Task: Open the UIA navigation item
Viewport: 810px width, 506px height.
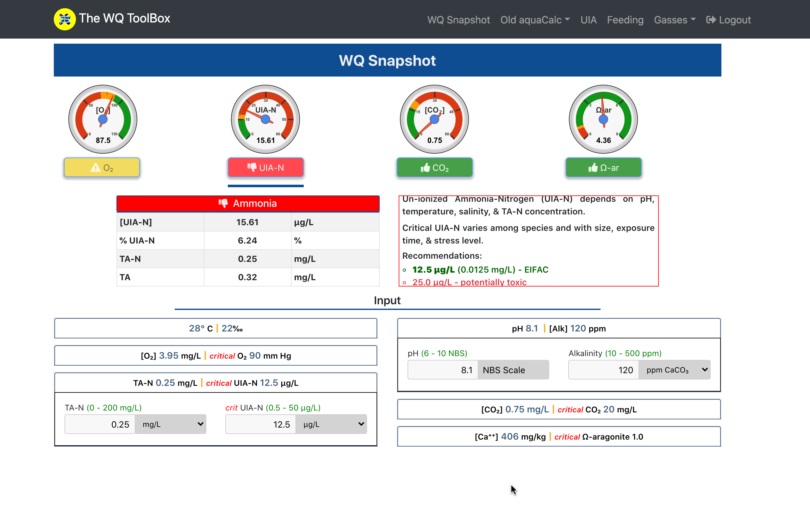Action: pos(589,20)
